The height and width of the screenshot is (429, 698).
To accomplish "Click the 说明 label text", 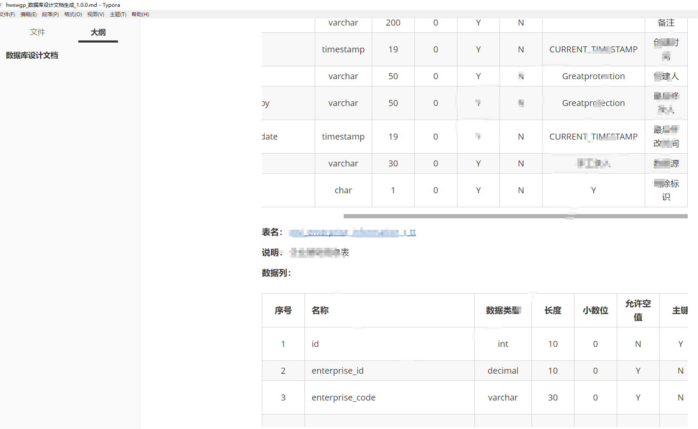I will (272, 252).
